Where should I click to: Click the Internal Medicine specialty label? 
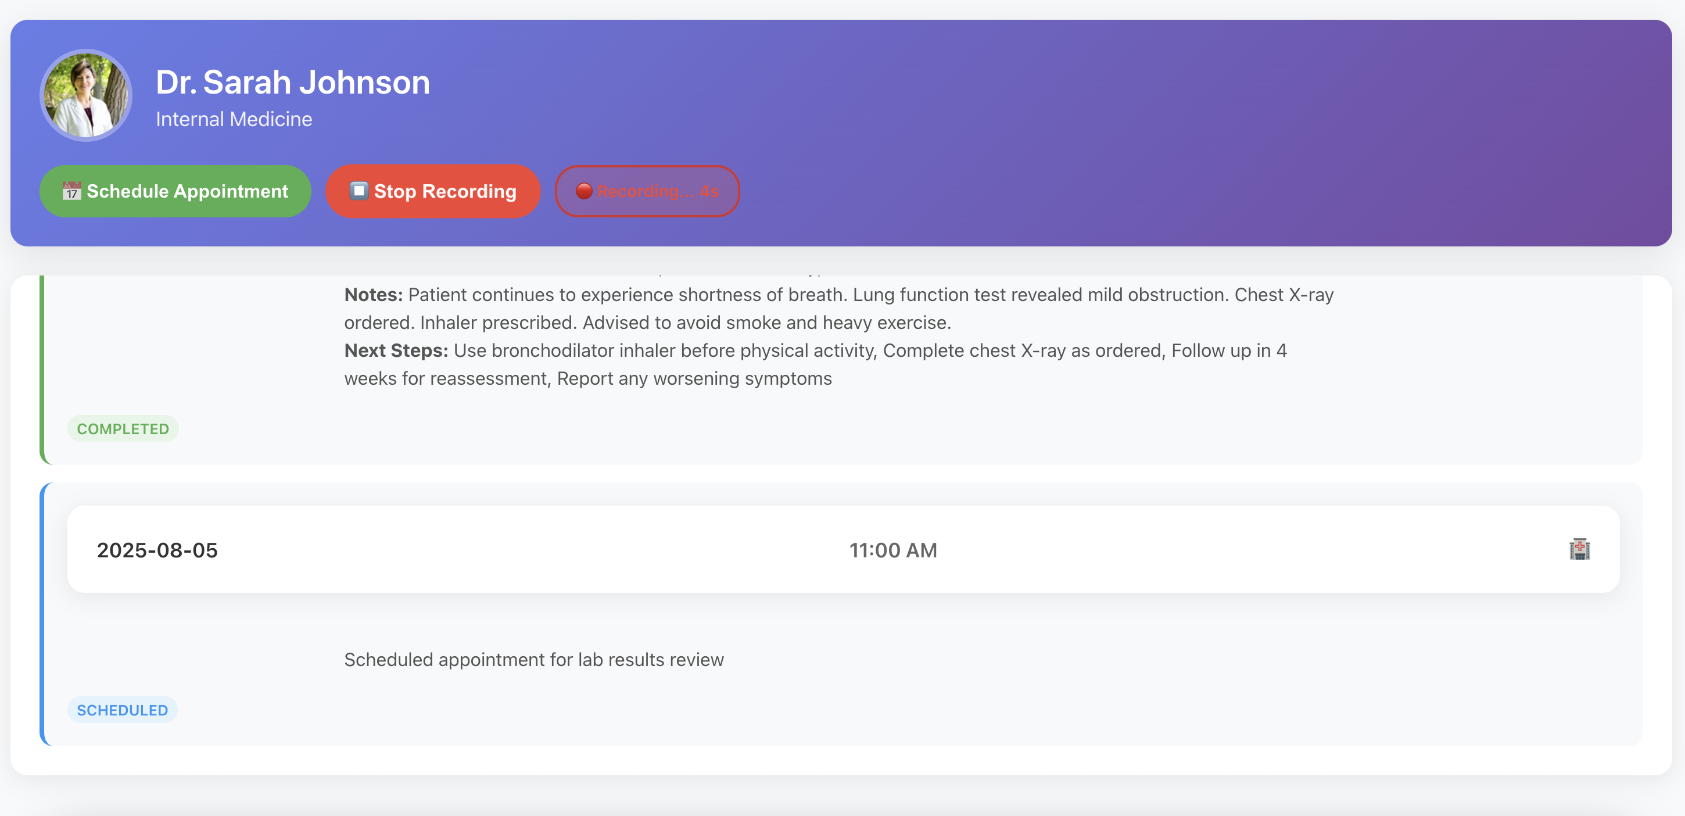(x=234, y=119)
